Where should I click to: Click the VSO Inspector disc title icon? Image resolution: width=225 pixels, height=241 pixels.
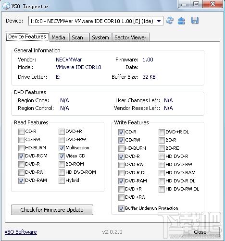[x=6, y=6]
